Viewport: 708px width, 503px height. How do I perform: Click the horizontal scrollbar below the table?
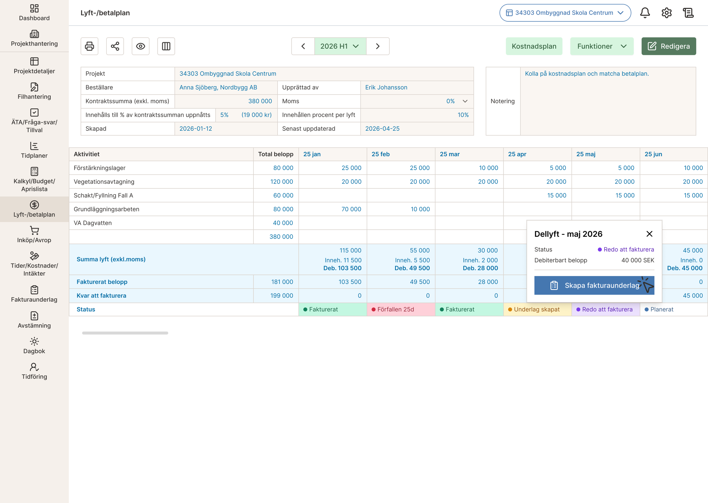[125, 333]
